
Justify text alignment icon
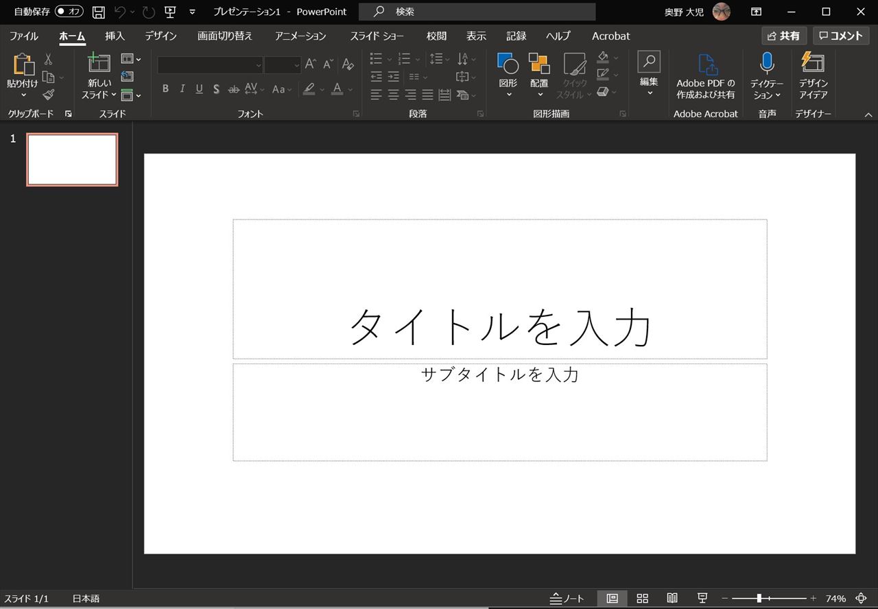[x=427, y=95]
